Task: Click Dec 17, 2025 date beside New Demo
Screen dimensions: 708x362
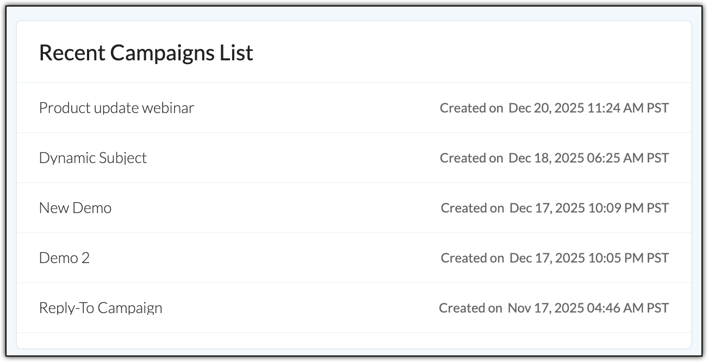Action: [x=546, y=208]
